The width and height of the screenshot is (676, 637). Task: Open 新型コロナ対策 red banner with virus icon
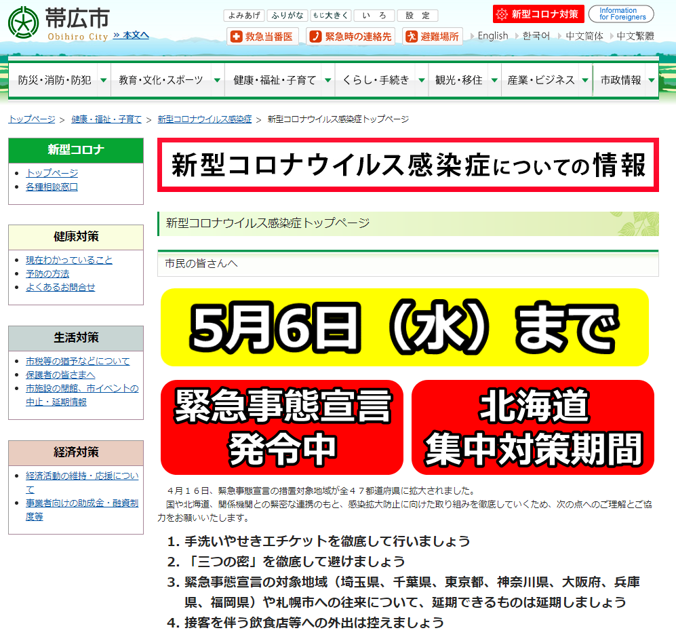(538, 13)
